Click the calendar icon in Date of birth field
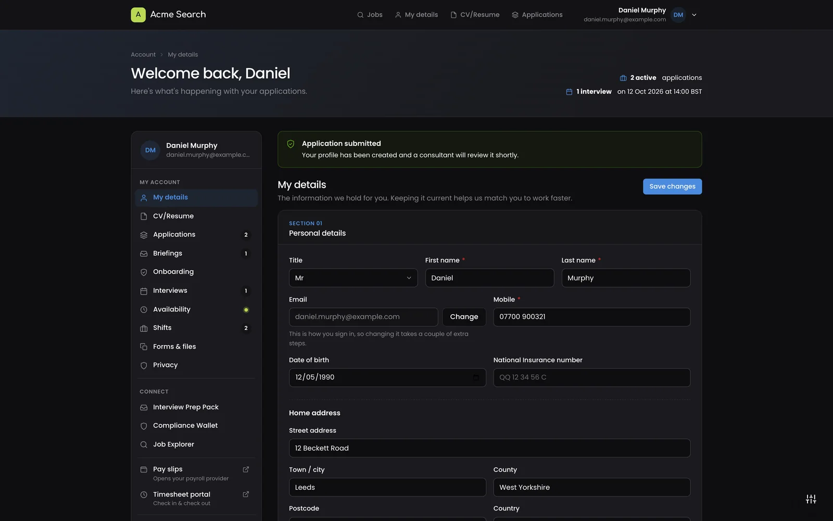This screenshot has width=833, height=521. (476, 378)
